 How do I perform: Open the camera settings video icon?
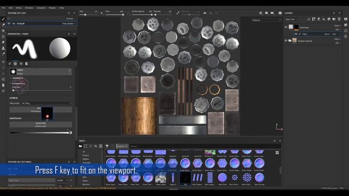pyautogui.click(x=272, y=13)
